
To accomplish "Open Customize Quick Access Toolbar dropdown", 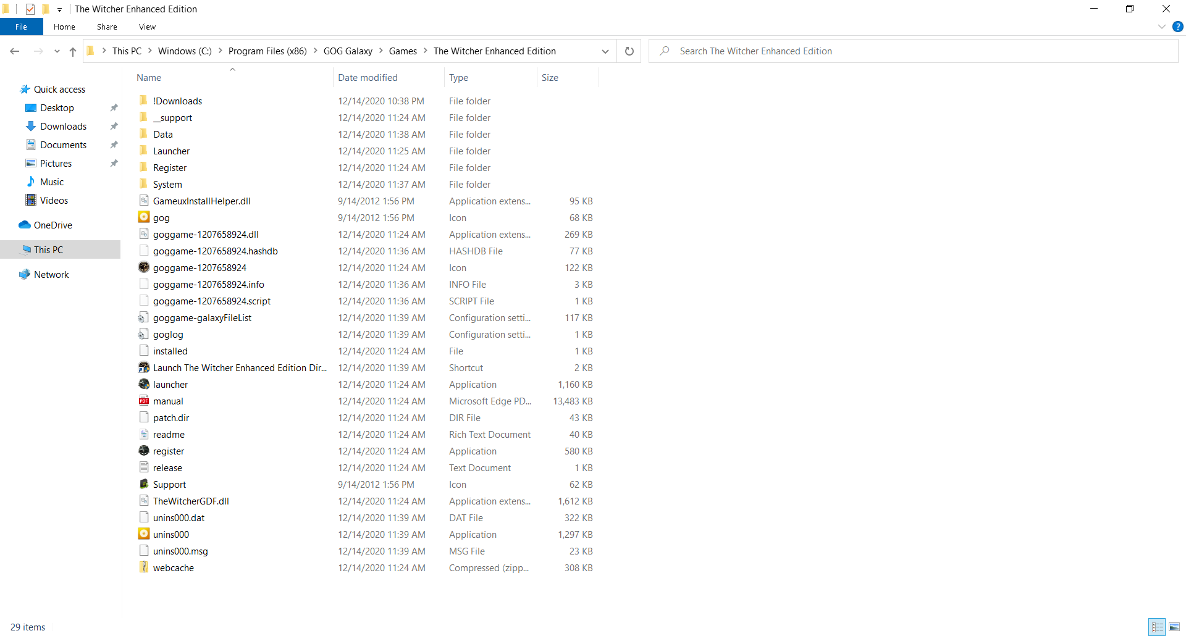I will (x=59, y=9).
